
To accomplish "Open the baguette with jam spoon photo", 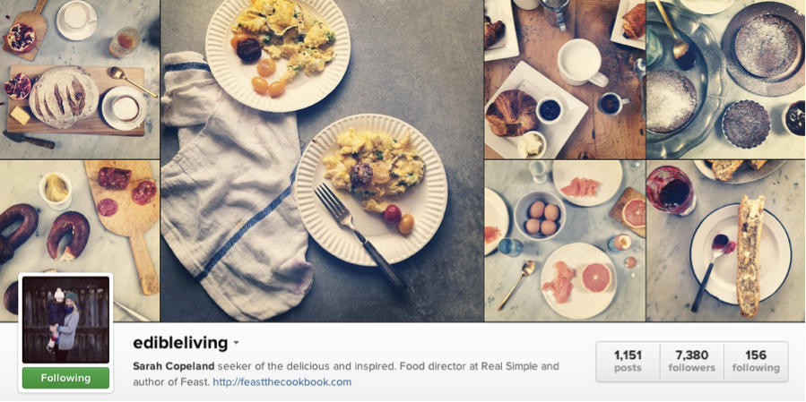I will coord(726,241).
